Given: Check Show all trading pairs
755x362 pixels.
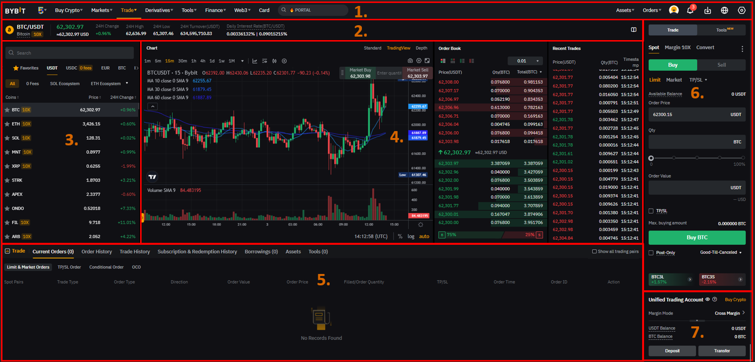Looking at the screenshot, I should tap(595, 252).
